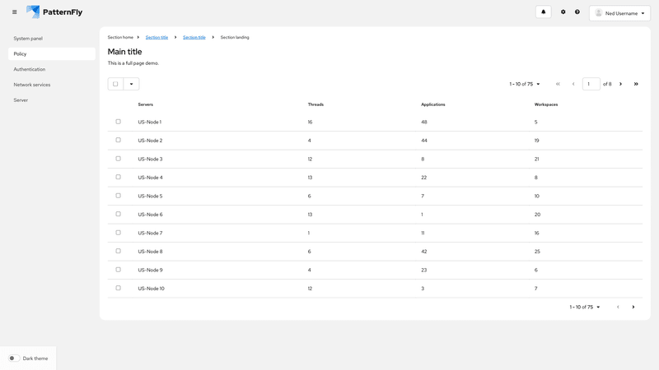This screenshot has height=370, width=659.
Task: Go to next page in top pagination
Action: pos(620,84)
